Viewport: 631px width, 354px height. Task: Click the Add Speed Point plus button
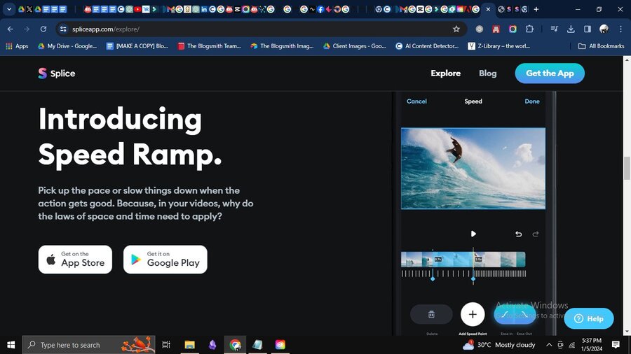[x=473, y=314]
